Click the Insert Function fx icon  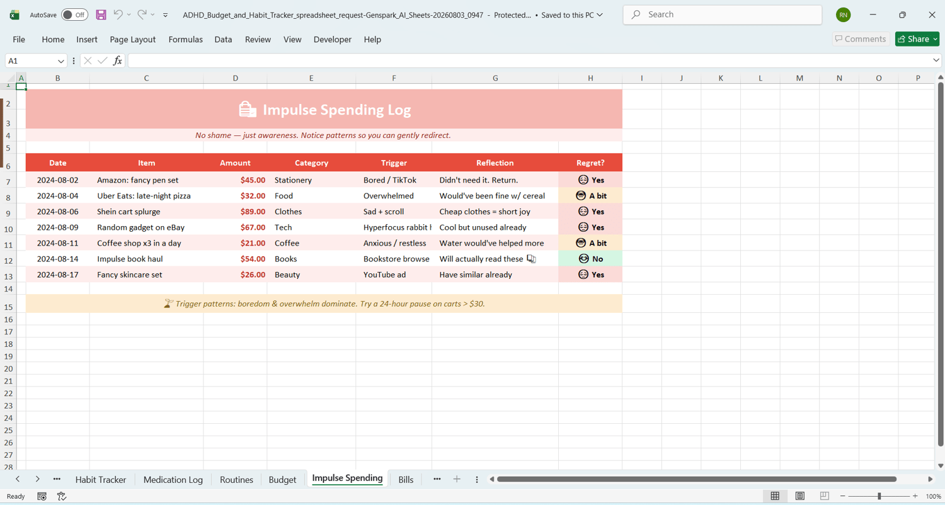coord(118,61)
